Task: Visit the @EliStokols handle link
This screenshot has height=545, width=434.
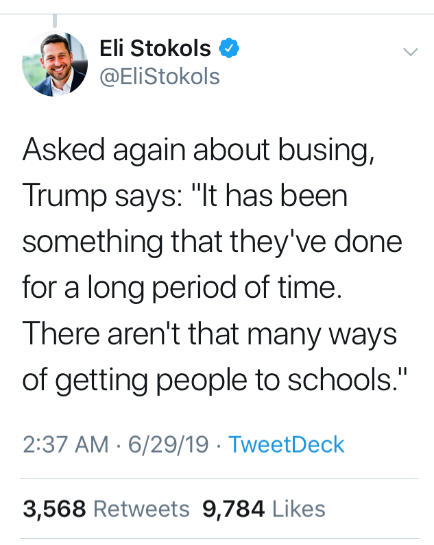Action: 160,76
